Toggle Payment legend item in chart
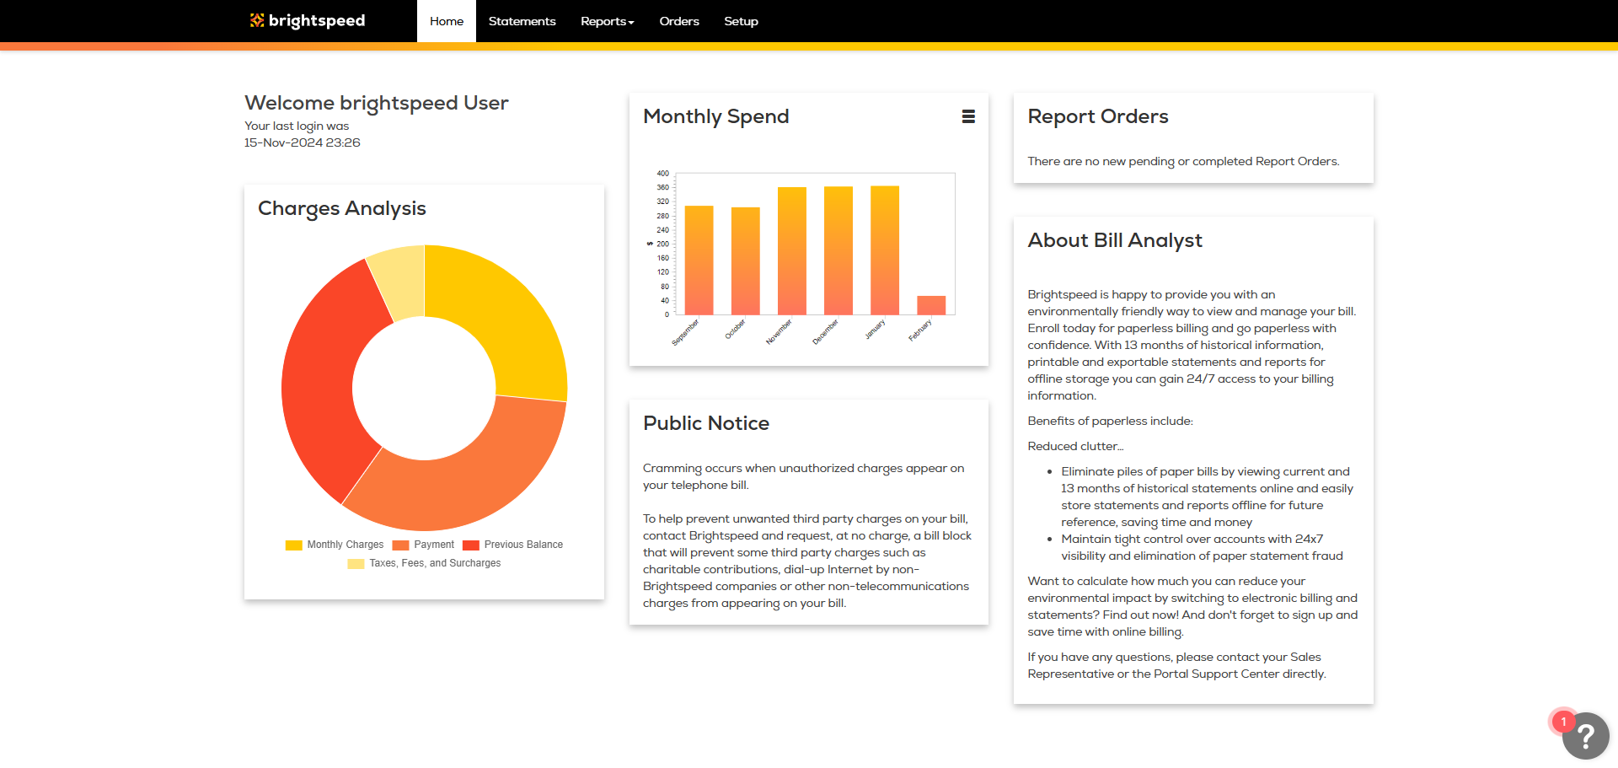1618x768 pixels. pos(424,545)
